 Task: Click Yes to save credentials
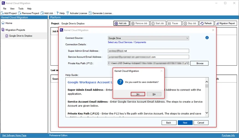tap(138, 94)
